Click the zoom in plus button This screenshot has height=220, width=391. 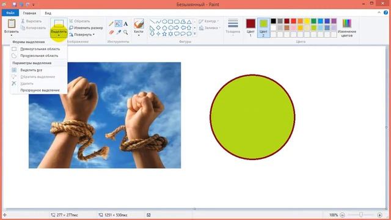pyautogui.click(x=379, y=215)
